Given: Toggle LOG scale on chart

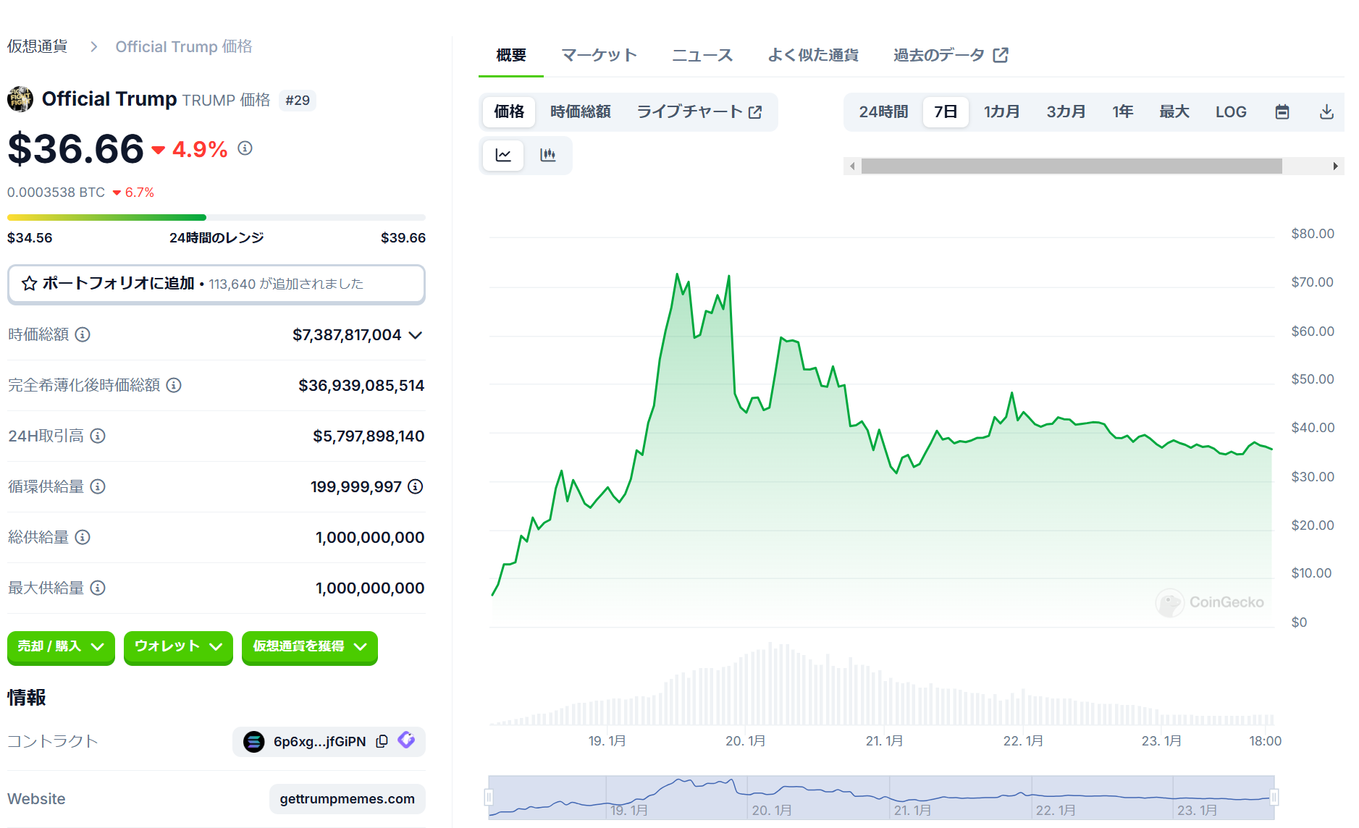Looking at the screenshot, I should coord(1231,111).
